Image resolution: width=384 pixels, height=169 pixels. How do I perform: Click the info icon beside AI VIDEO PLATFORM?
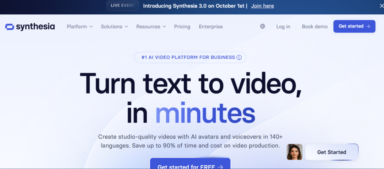239,57
